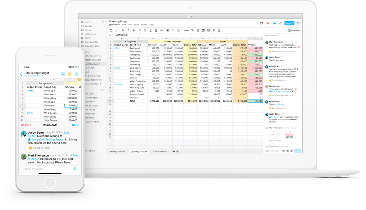The image size is (366, 210).
Task: Apply currency format with the dollar icon
Action: [140, 31]
